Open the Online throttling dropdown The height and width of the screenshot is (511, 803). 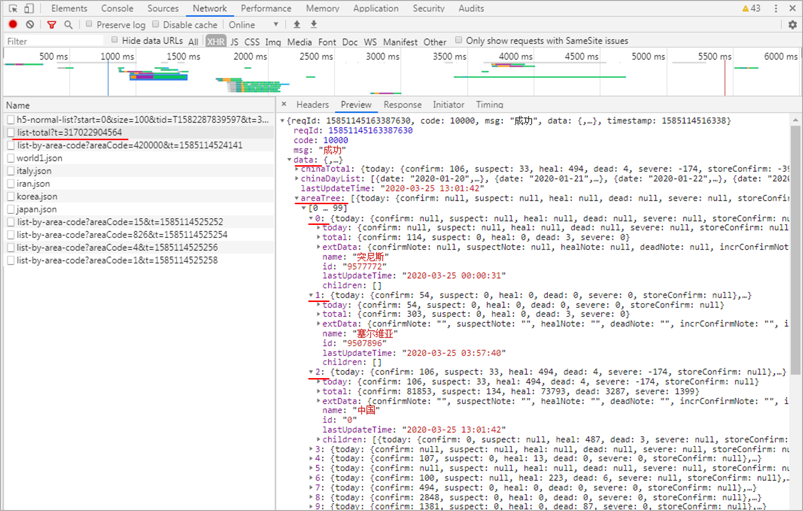(254, 25)
